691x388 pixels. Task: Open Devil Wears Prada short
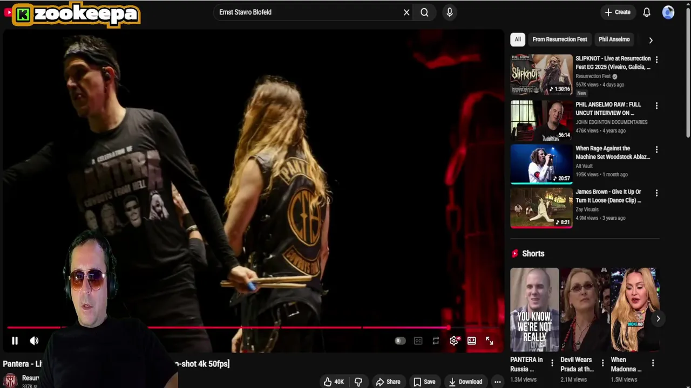point(584,310)
